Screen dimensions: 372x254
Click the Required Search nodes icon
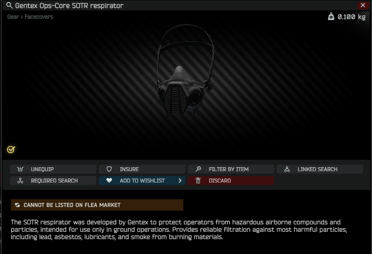click(x=20, y=181)
